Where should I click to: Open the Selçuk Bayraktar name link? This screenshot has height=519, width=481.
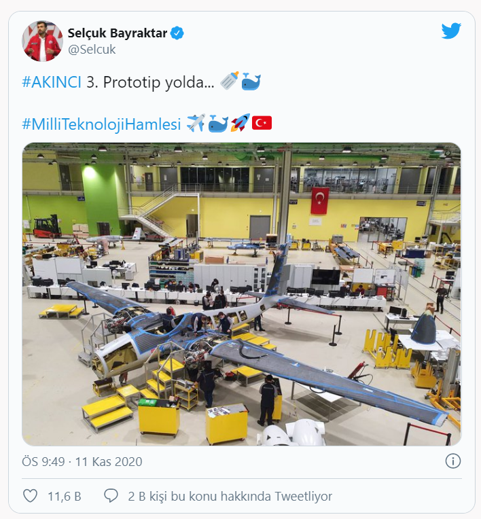[118, 33]
